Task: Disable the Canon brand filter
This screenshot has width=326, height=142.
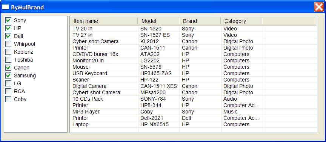Action: [x=8, y=68]
